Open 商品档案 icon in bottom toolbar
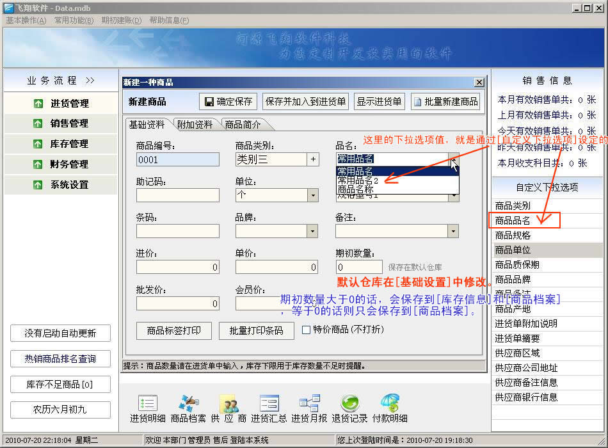The height and width of the screenshot is (448, 608). click(x=188, y=409)
